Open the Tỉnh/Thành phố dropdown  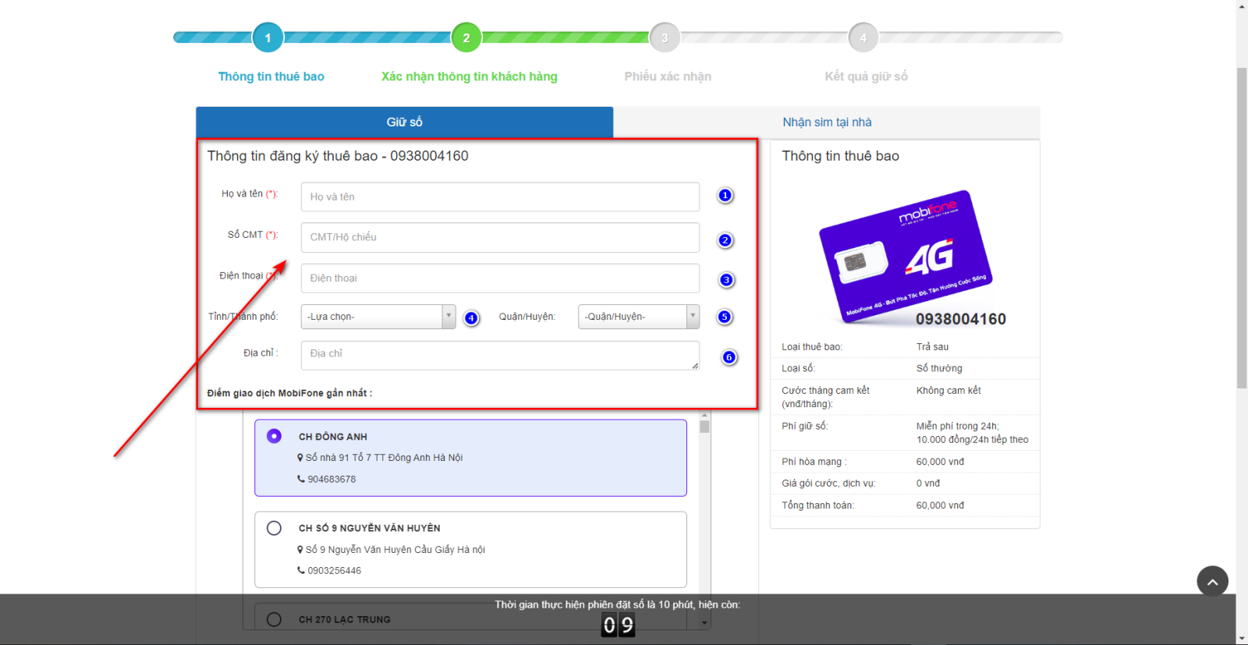378,317
